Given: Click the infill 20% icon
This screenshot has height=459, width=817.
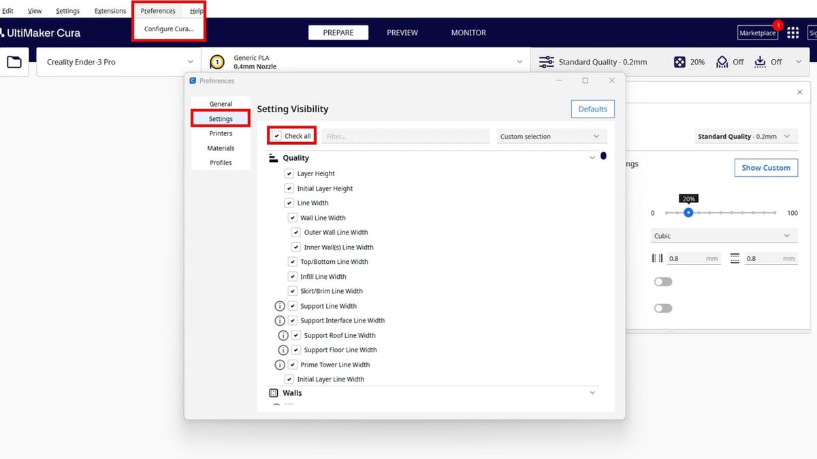Looking at the screenshot, I should (679, 62).
